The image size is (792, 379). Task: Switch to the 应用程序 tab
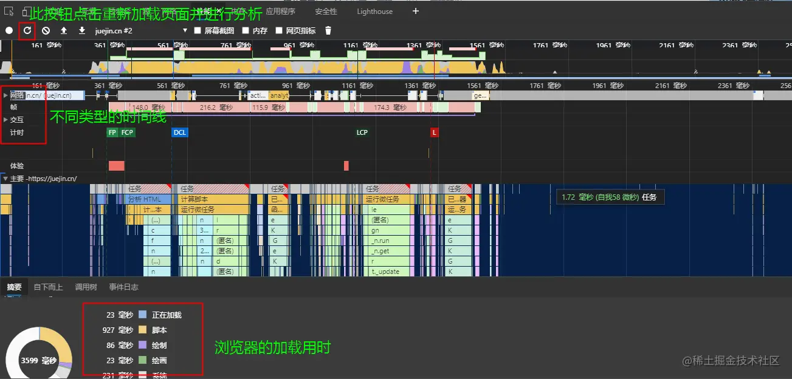point(281,12)
